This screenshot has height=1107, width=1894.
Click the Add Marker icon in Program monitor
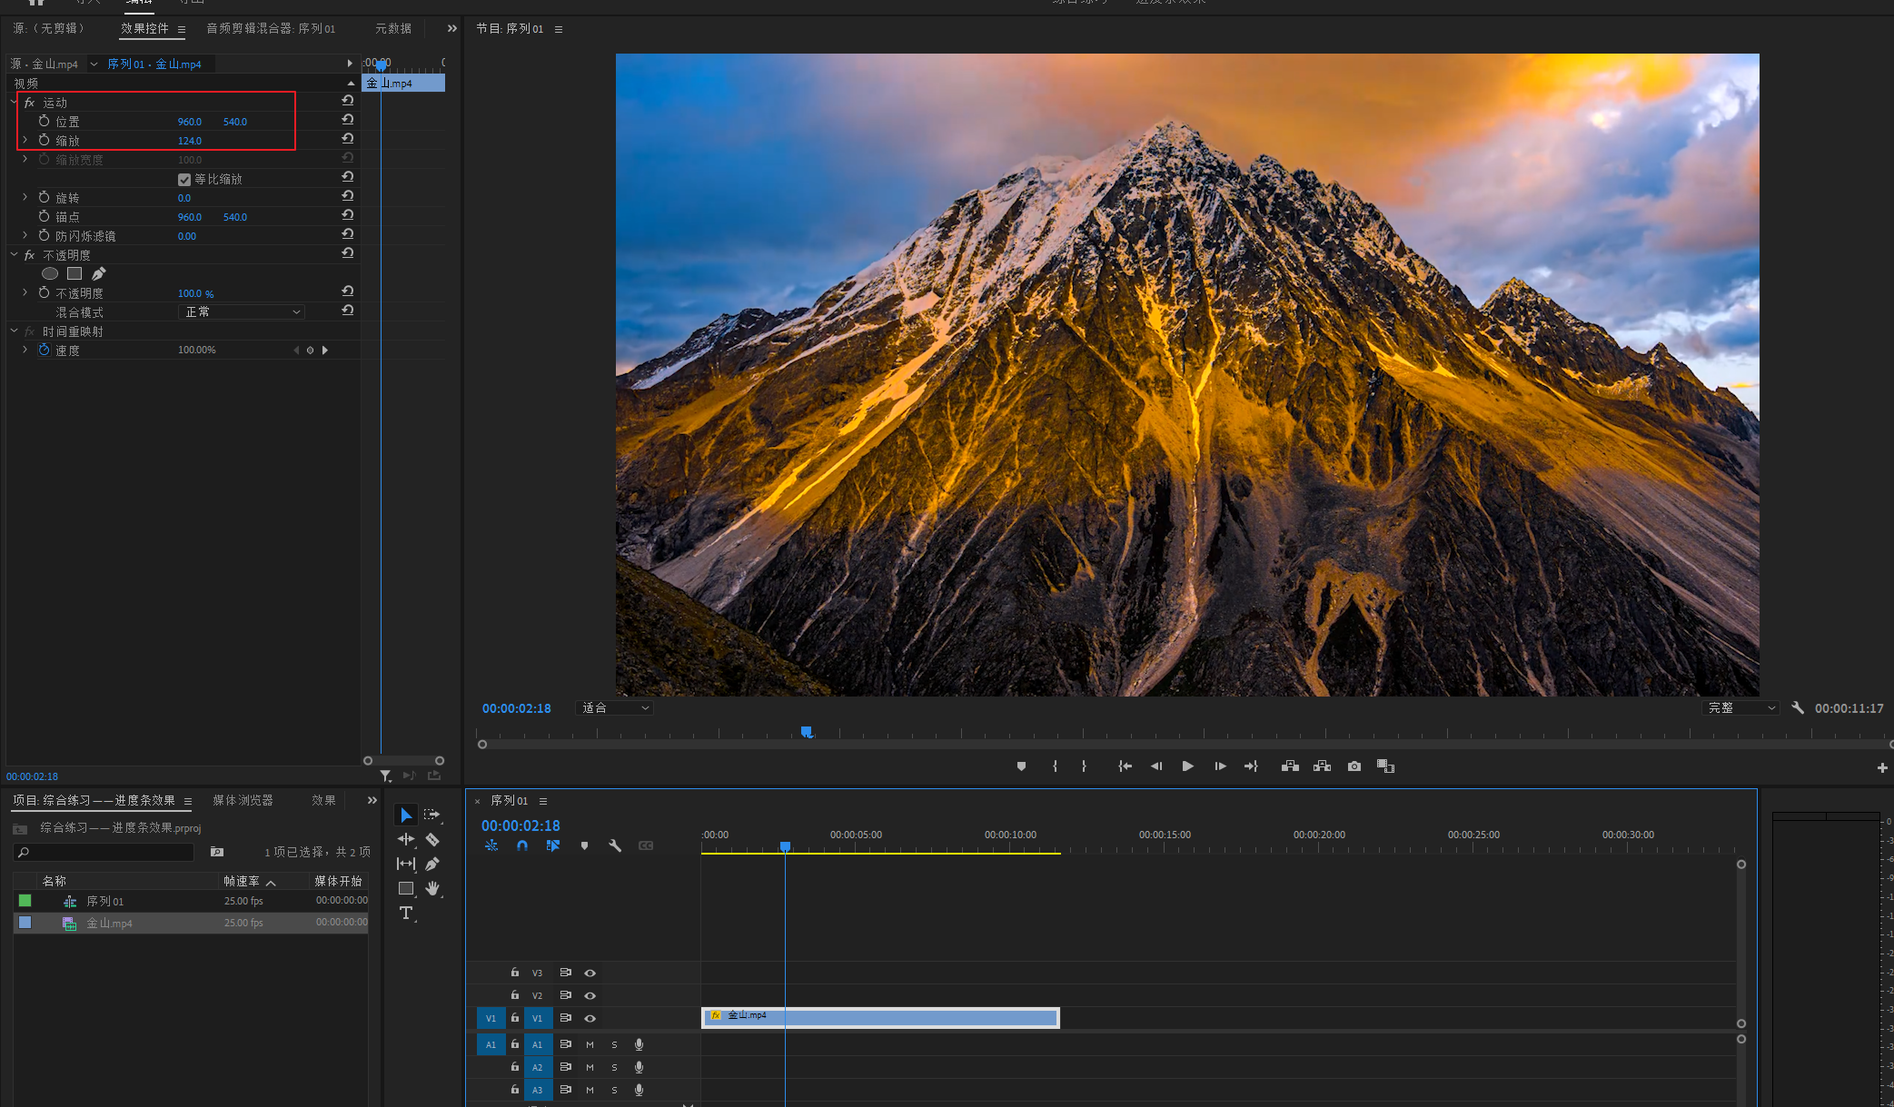click(x=1021, y=766)
